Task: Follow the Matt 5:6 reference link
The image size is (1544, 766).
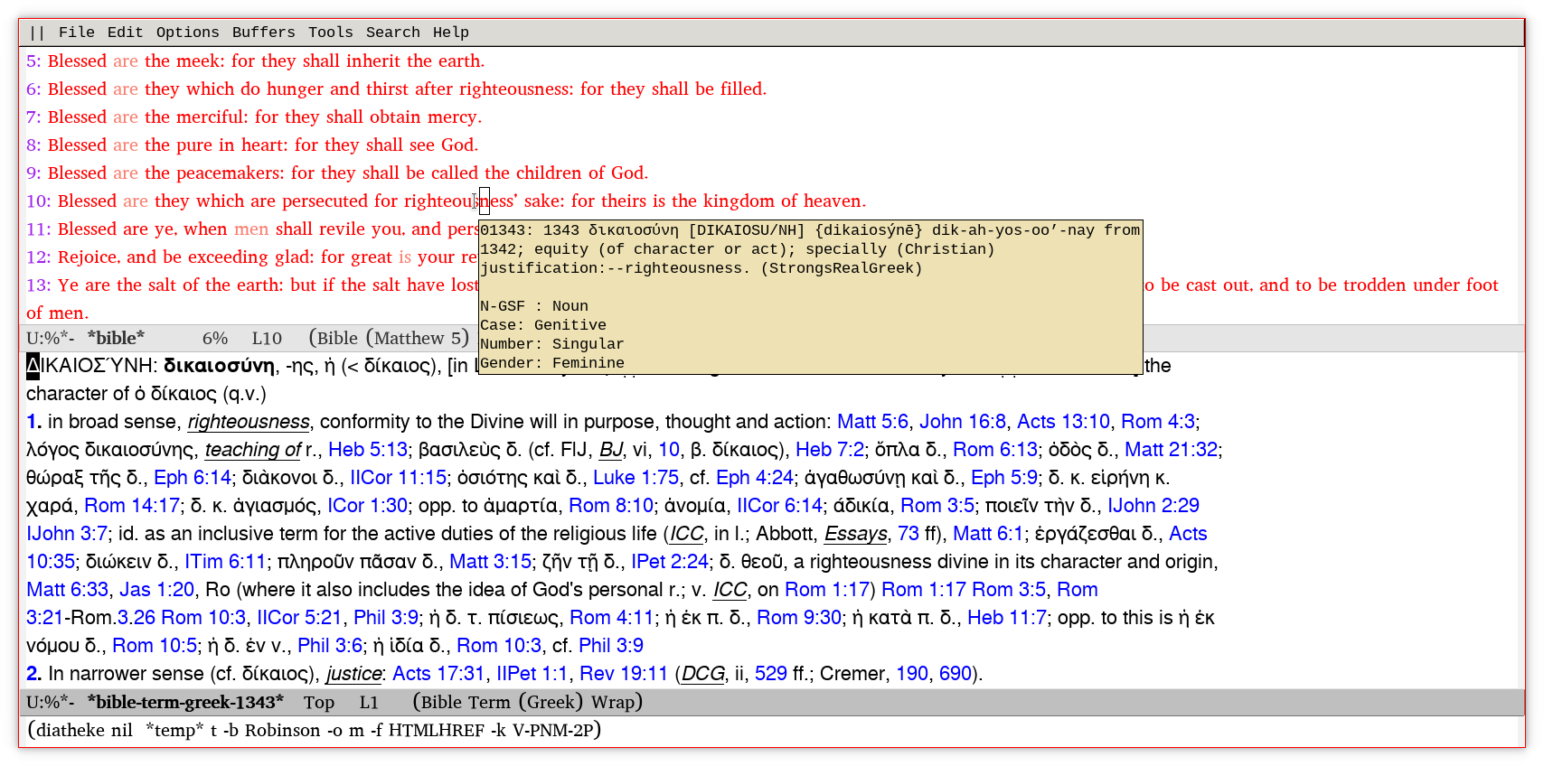Action: (x=871, y=422)
